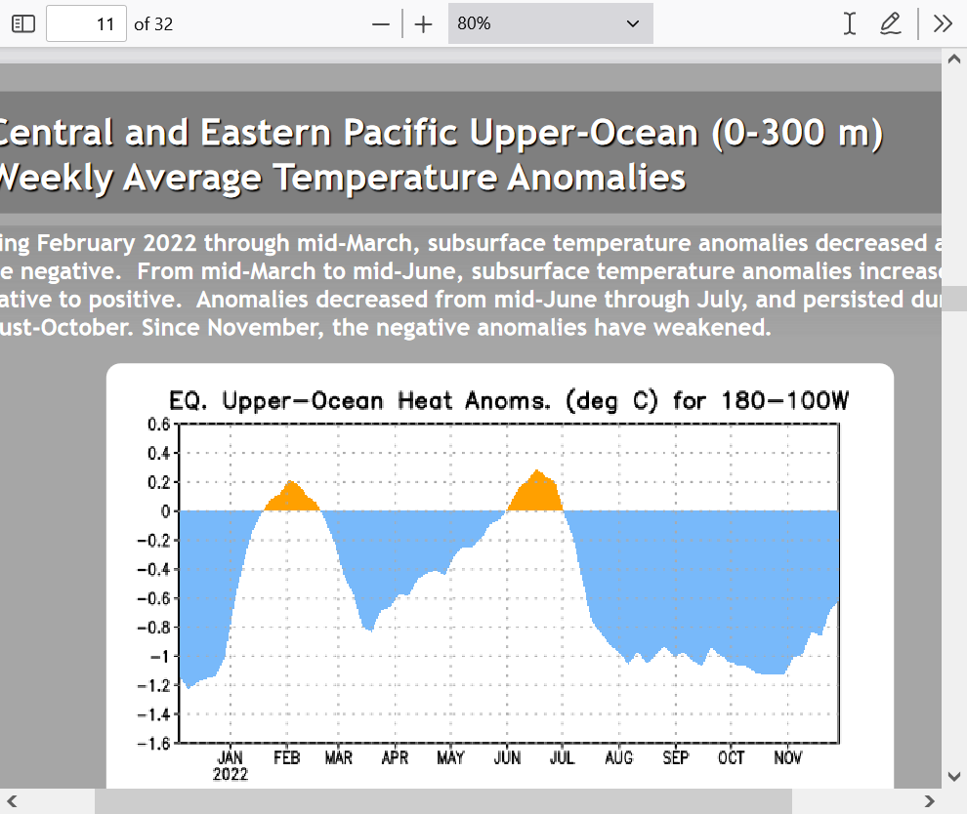Click the 'Weekly Average Temperature Anomalies' heading
Screen dimensions: 967x814
342,178
